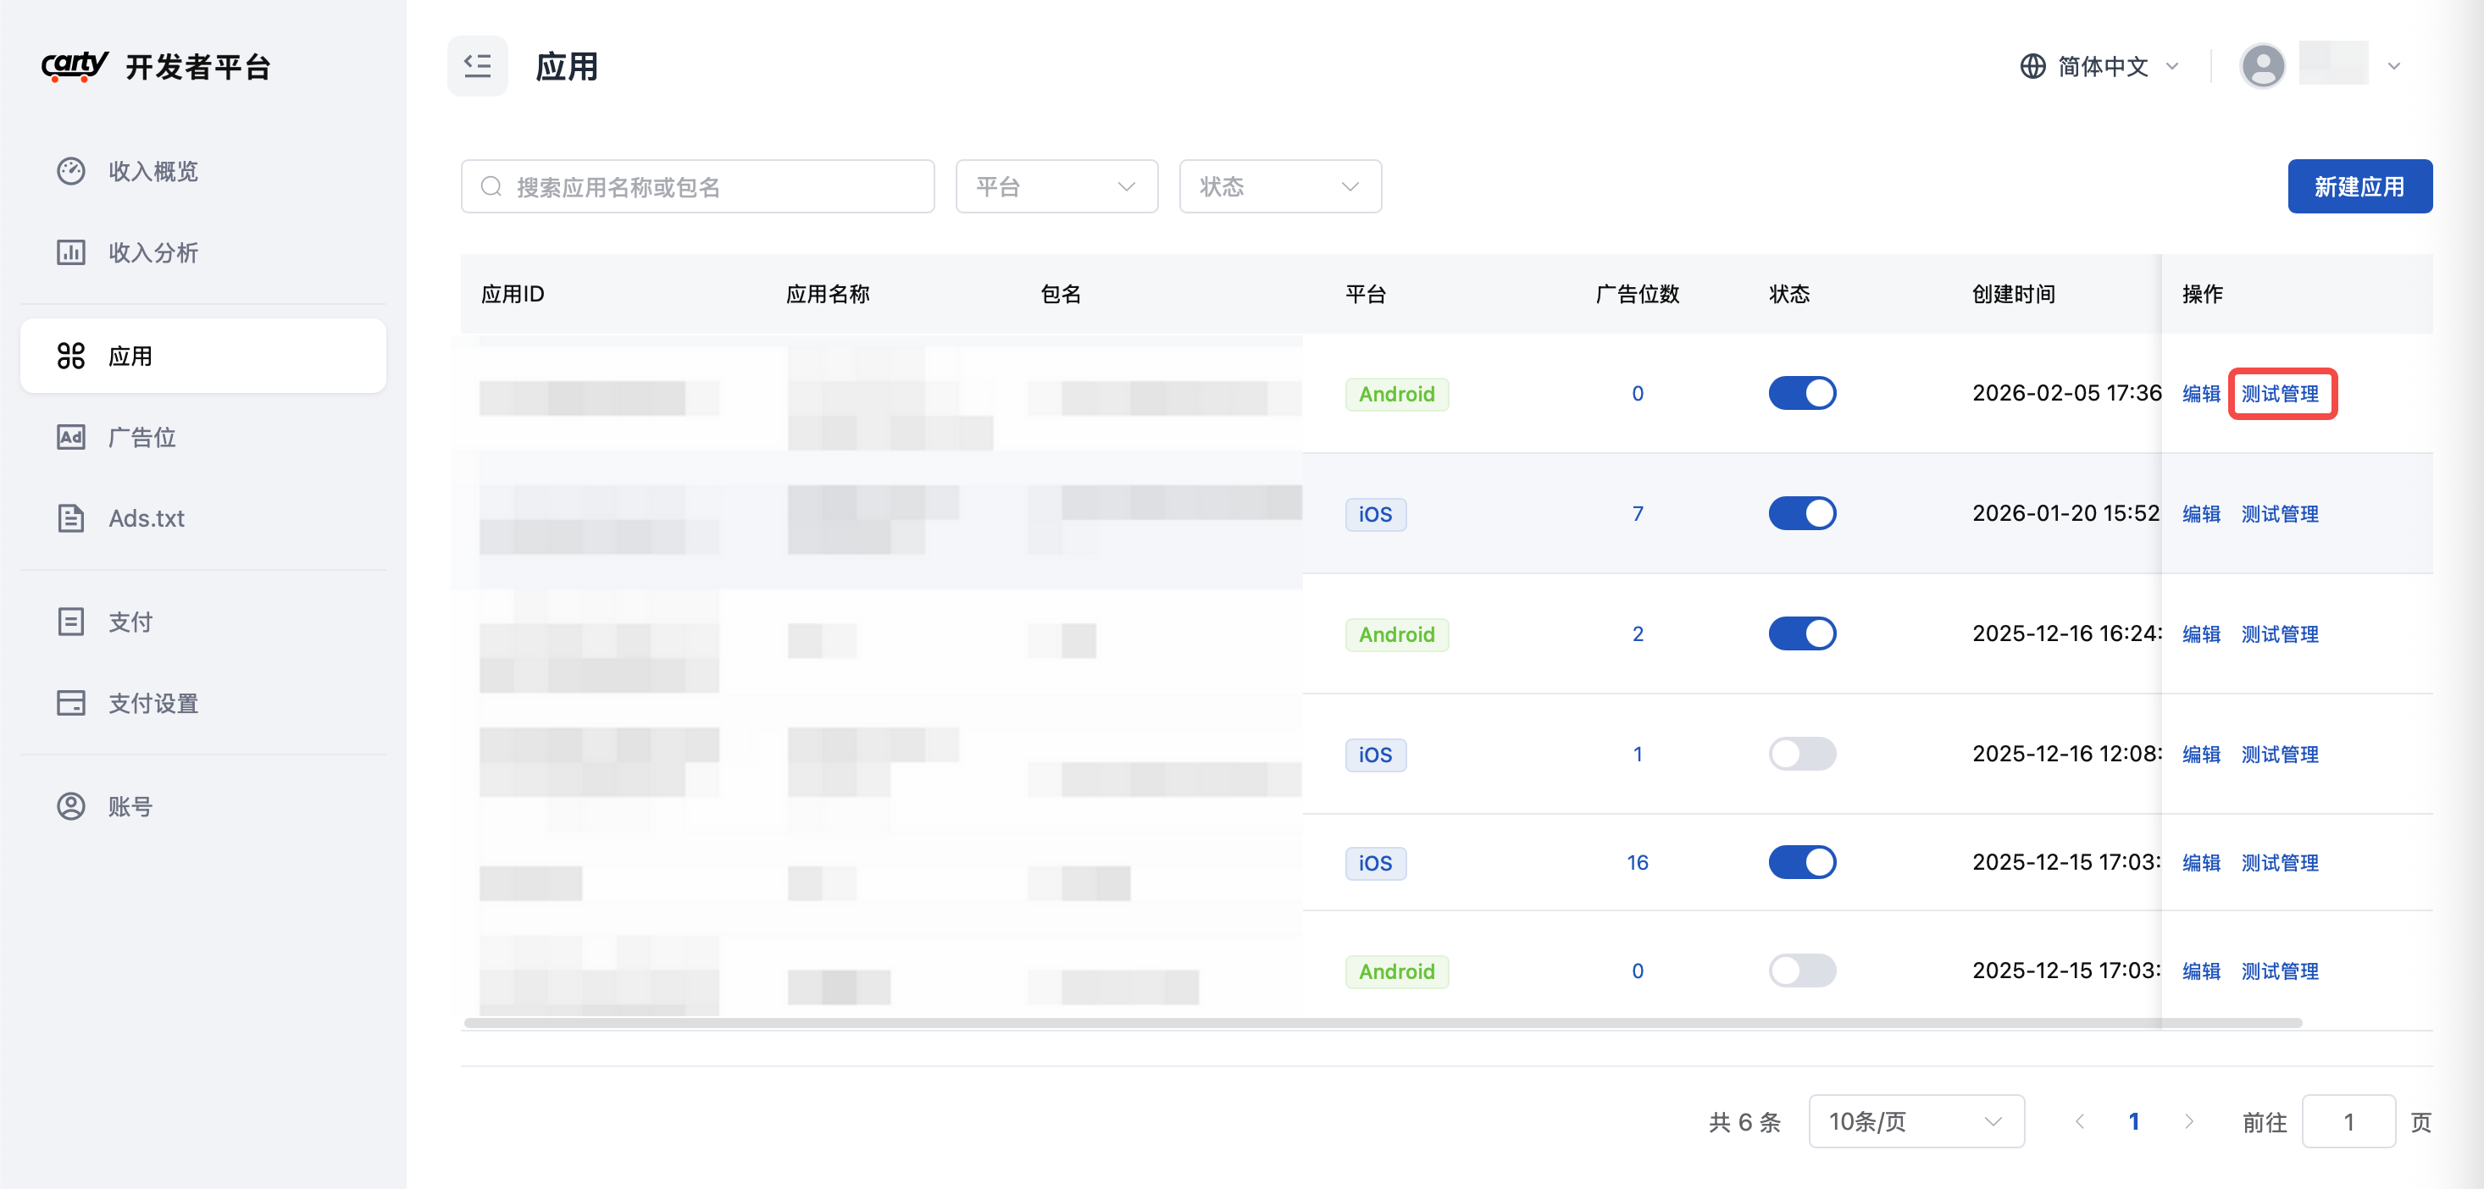Click the 收入分析 chart icon

coord(70,252)
